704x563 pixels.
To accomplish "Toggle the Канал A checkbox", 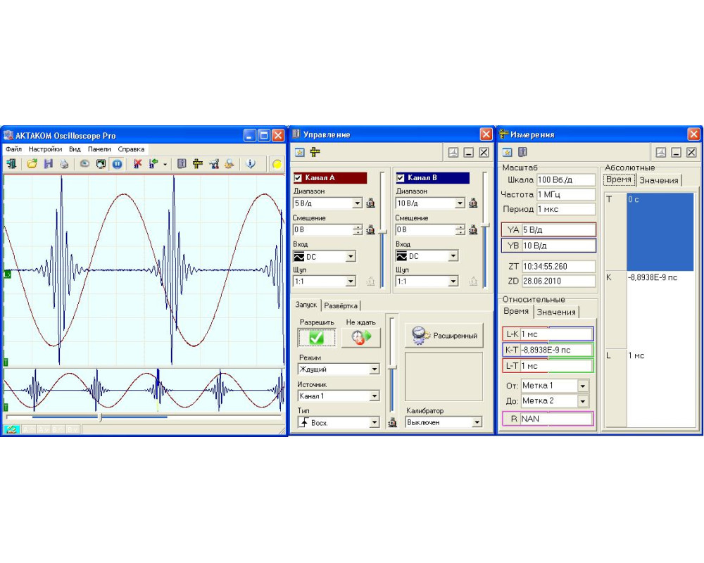I will [x=298, y=178].
